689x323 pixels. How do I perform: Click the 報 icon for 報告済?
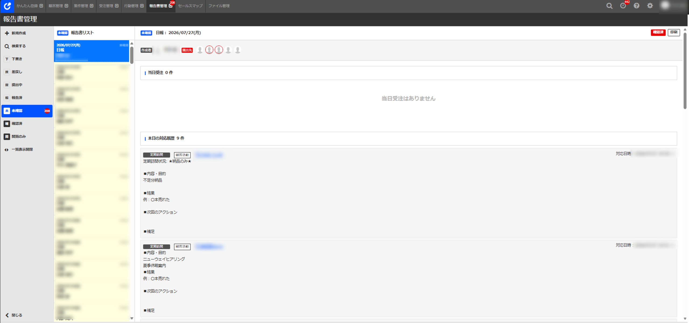pos(7,98)
